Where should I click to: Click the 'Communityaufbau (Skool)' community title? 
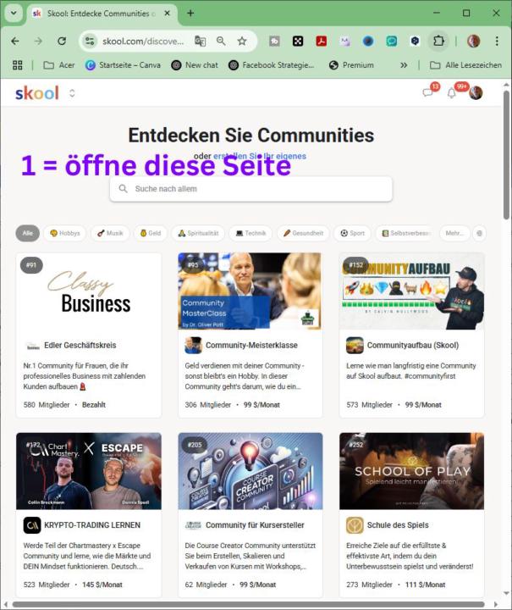tap(412, 345)
